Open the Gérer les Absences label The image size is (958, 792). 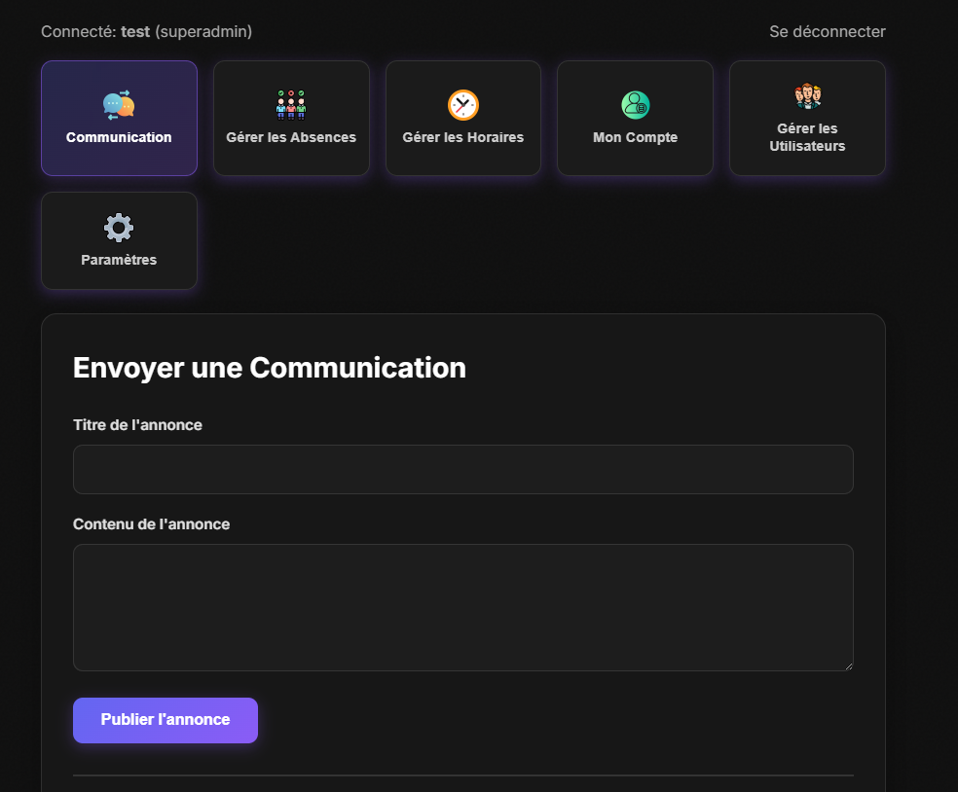coord(291,137)
